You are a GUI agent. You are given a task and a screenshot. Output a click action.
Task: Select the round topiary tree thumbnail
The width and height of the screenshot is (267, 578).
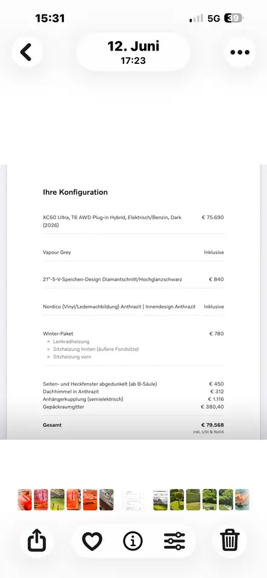[x=177, y=500]
